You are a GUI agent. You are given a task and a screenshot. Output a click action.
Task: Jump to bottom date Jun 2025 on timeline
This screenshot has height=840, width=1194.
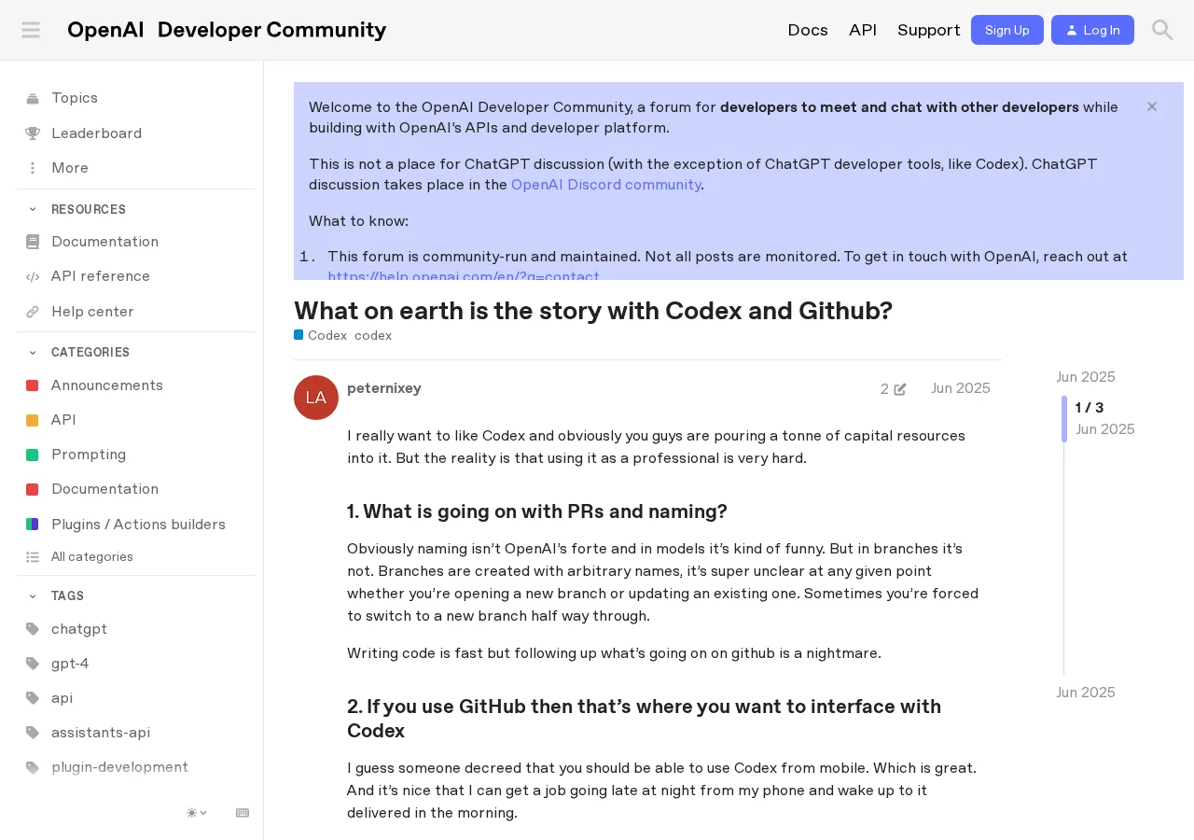pos(1086,693)
